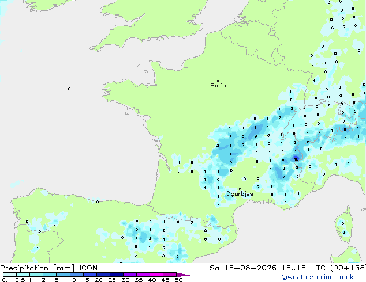Click the 'Precipitation [mm]' title text
366x282 pixels.
(38, 268)
